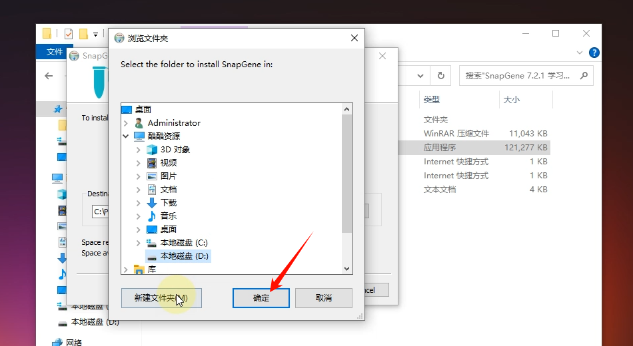The image size is (633, 346).
Task: Click the 取消 button
Action: click(323, 298)
